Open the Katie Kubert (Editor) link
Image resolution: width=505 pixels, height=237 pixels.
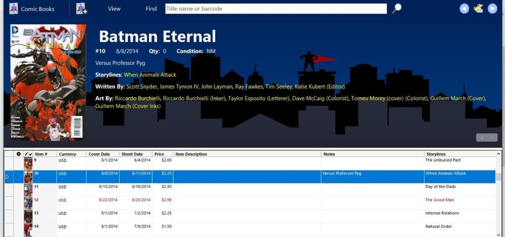(x=320, y=87)
